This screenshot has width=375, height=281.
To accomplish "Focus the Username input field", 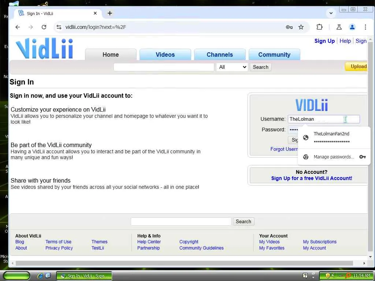I will tap(324, 119).
